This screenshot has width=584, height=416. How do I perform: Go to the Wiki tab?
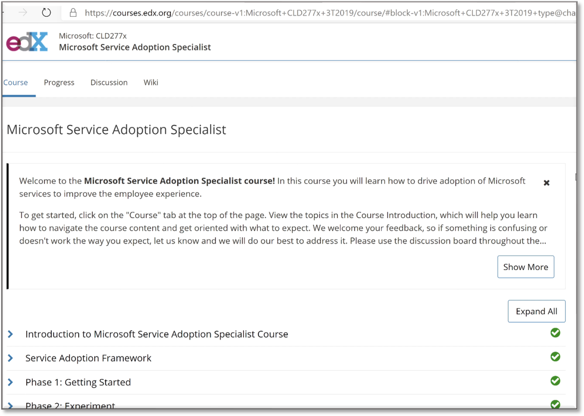click(x=151, y=82)
